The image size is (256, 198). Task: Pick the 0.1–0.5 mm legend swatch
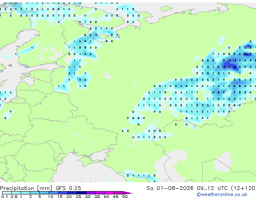click(7, 193)
